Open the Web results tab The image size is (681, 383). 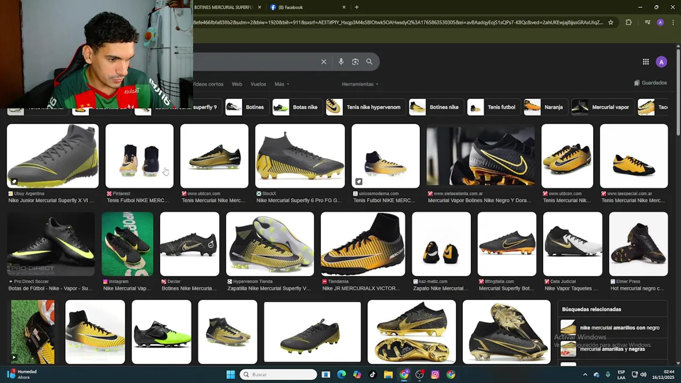[x=237, y=84]
